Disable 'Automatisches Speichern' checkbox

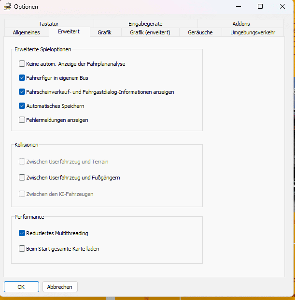22,105
